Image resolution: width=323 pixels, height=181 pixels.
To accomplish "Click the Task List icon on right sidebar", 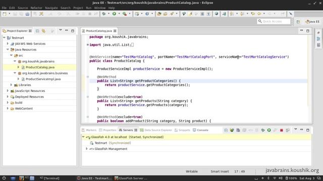I will coord(318,45).
